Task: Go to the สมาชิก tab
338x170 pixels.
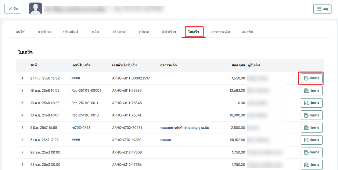Action: pos(248,32)
